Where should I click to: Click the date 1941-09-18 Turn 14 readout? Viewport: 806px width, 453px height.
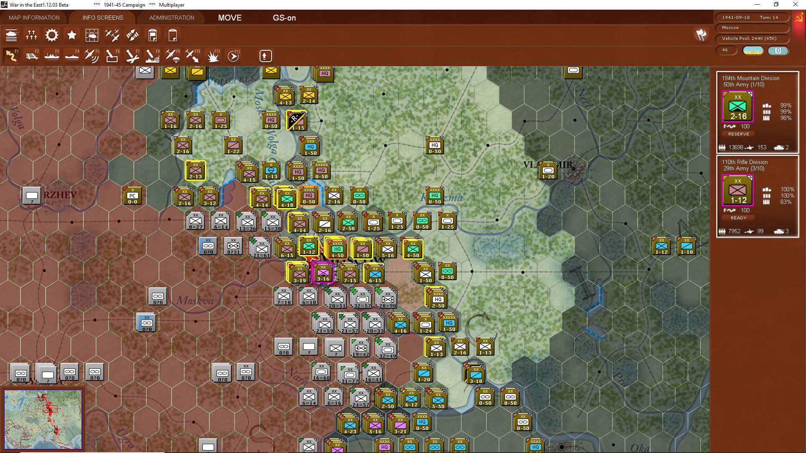752,17
